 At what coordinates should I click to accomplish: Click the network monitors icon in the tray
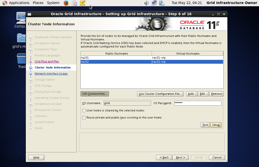(154, 3)
